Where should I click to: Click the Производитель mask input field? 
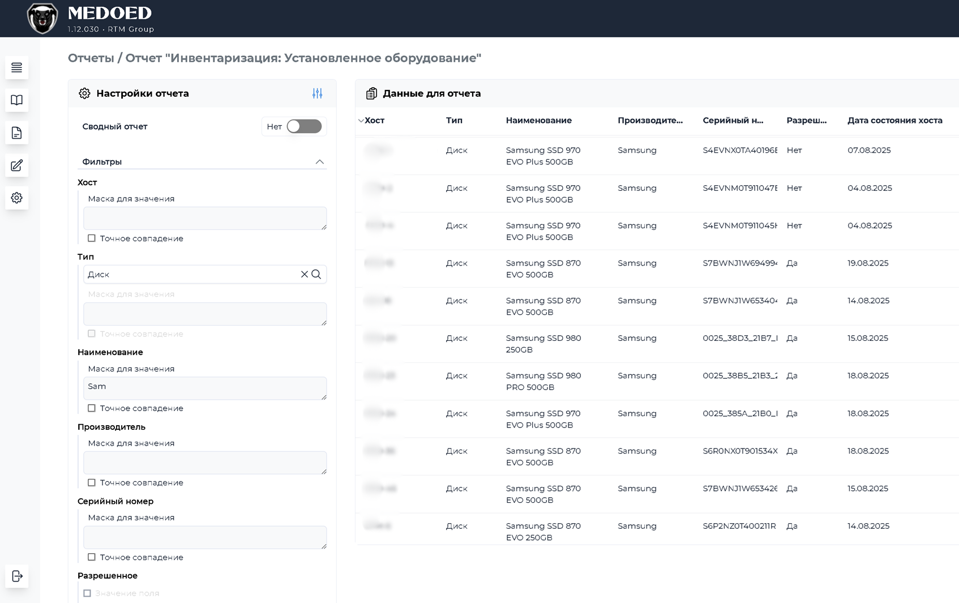tap(205, 463)
